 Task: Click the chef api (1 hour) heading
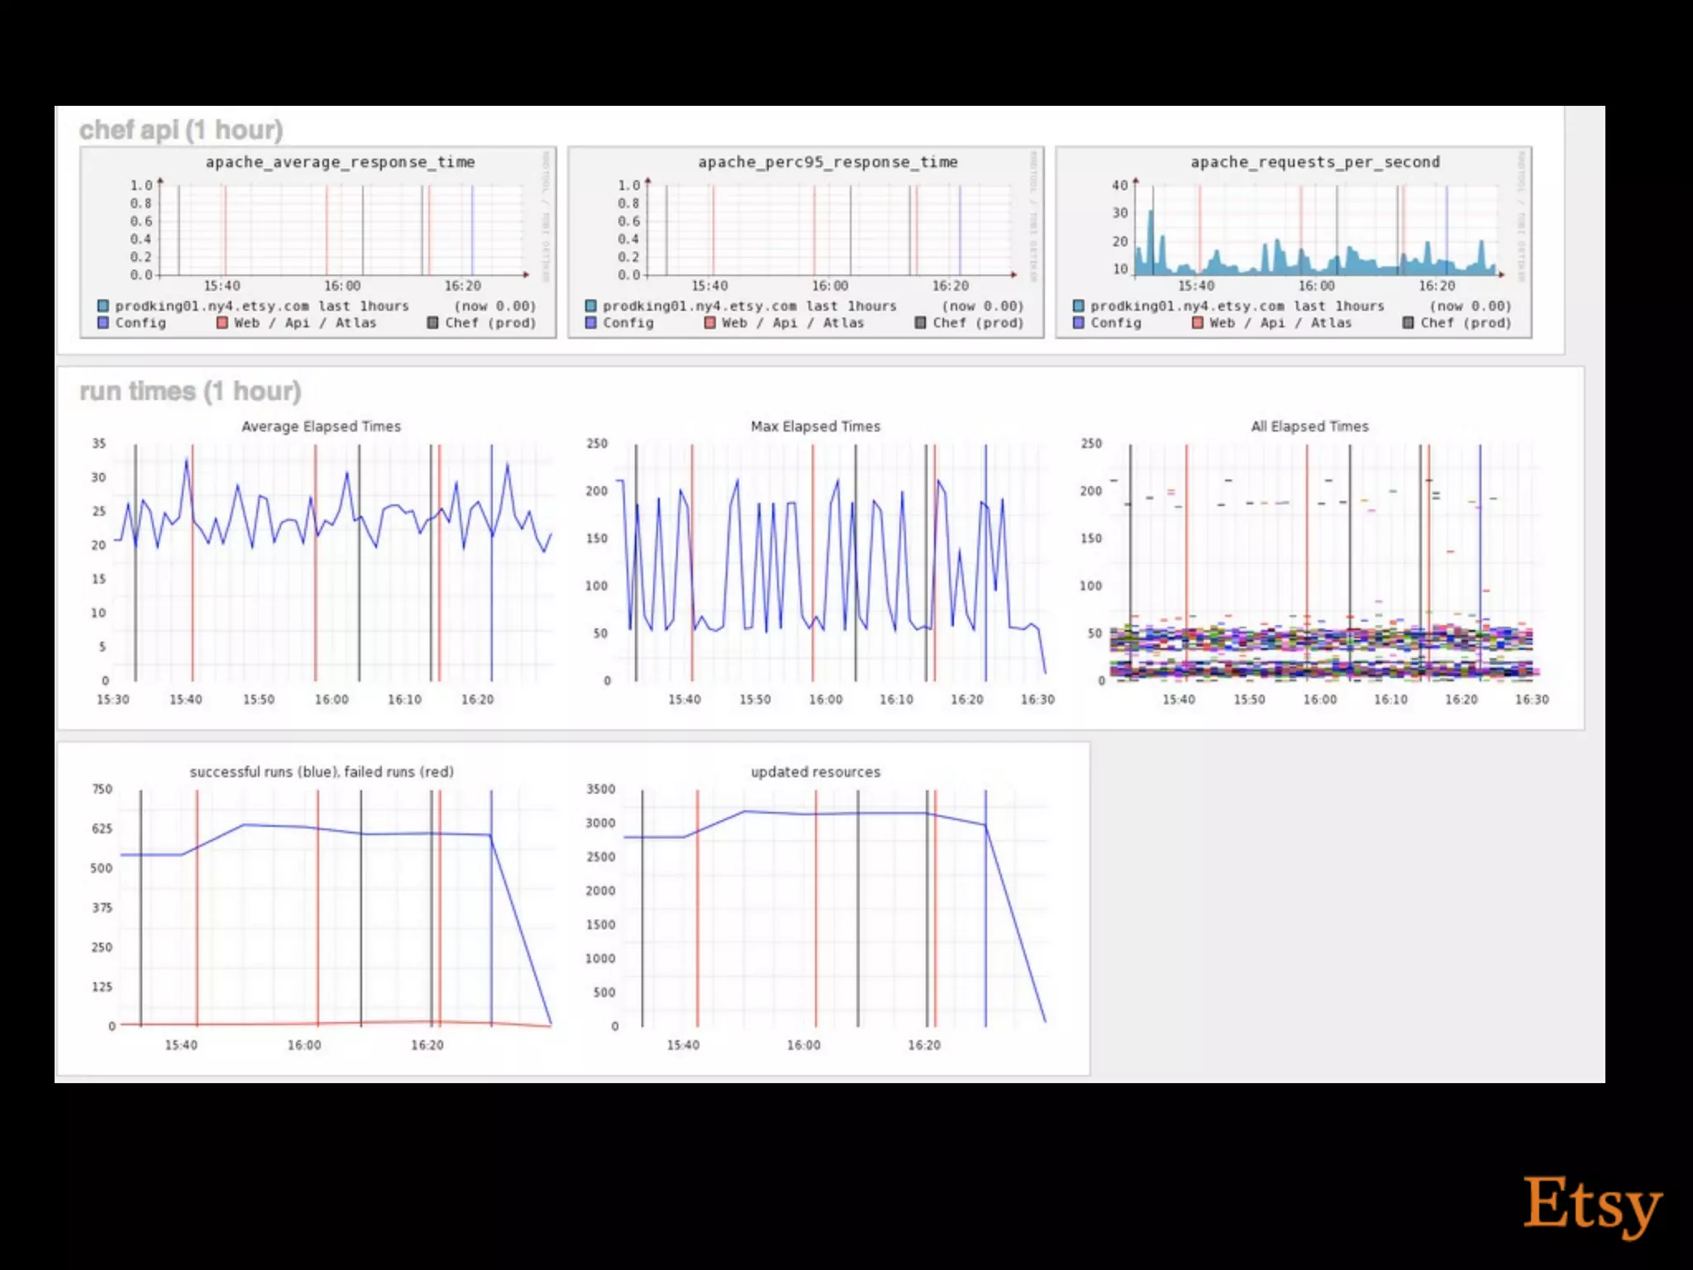tap(181, 130)
